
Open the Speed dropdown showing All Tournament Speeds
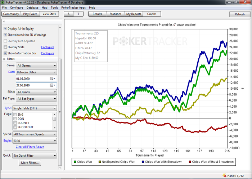[x=35, y=134]
